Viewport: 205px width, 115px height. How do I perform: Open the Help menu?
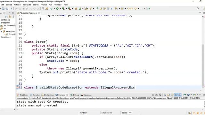pyautogui.click(x=66, y=5)
